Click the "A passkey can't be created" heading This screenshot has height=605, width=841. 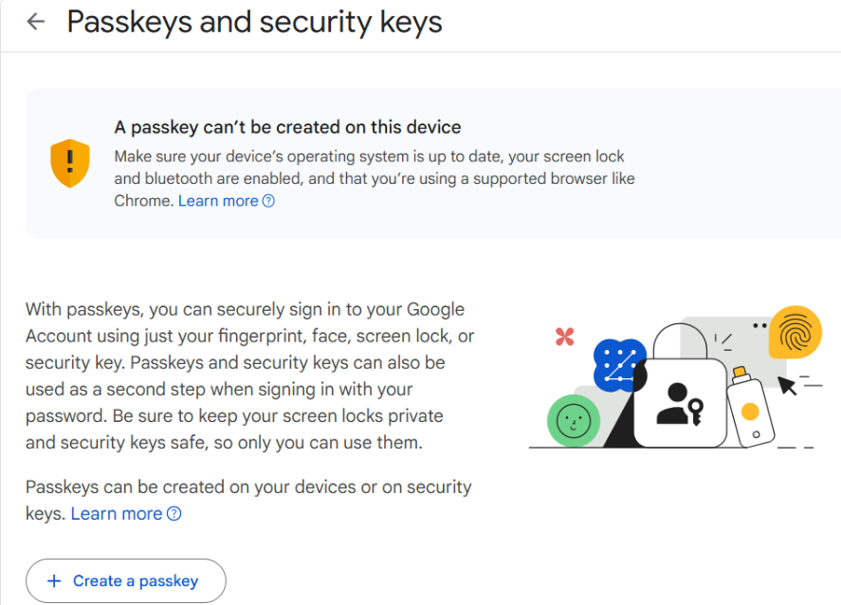287,127
